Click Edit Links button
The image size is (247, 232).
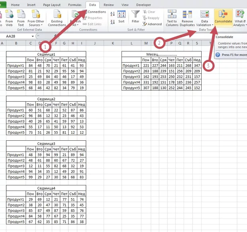point(92,24)
